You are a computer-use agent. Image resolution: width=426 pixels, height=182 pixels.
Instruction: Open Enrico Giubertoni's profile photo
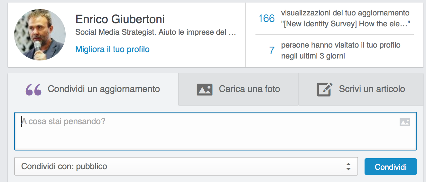point(40,35)
